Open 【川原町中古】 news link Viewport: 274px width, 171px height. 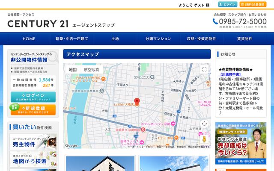pos(230,74)
